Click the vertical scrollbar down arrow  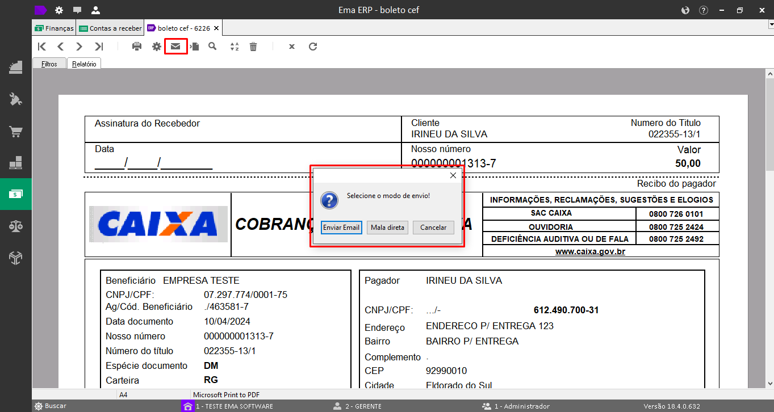click(769, 382)
